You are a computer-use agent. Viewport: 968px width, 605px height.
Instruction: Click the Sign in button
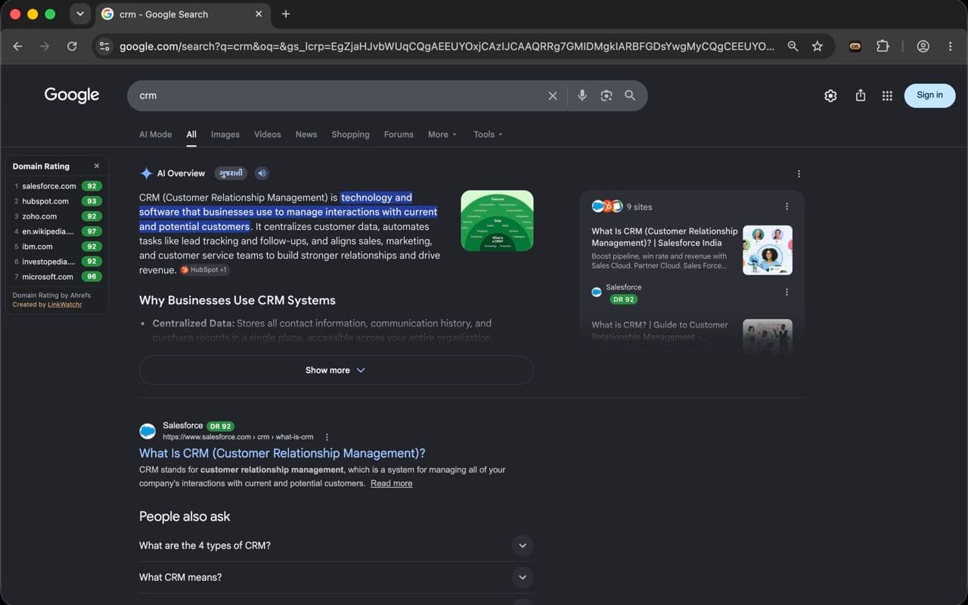coord(929,95)
